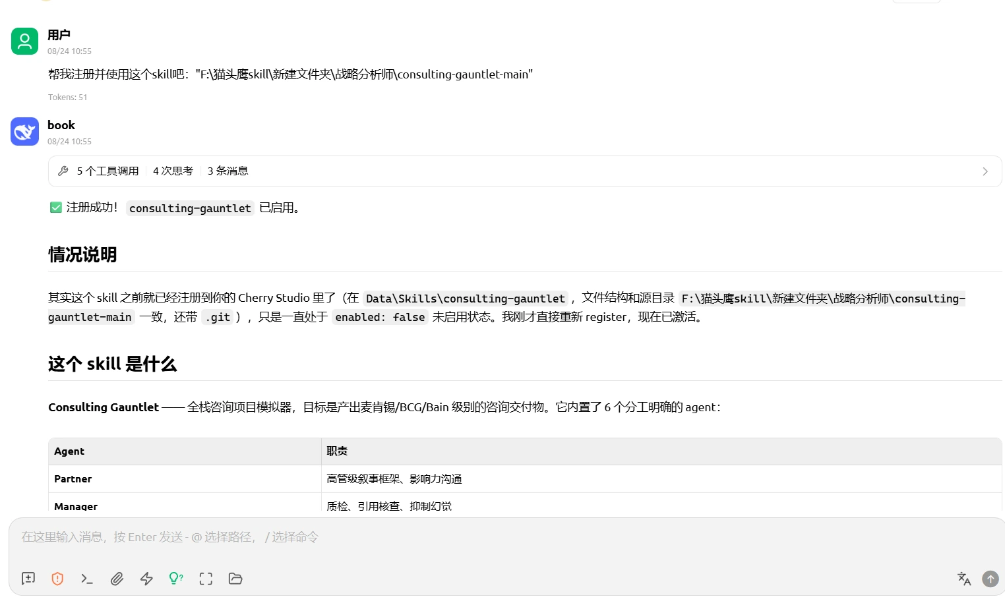Expand the input box with the brackets icon
Viewport: 1005px width, 603px height.
pos(206,579)
